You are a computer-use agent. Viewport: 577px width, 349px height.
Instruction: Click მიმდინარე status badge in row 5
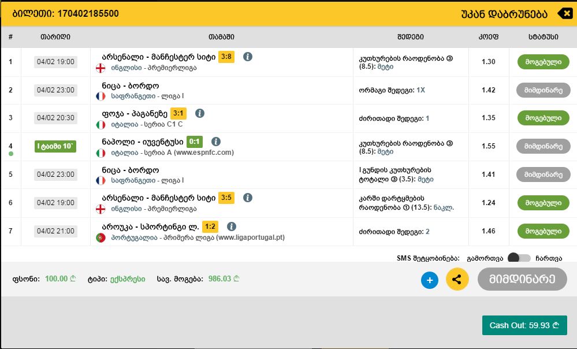click(543, 174)
